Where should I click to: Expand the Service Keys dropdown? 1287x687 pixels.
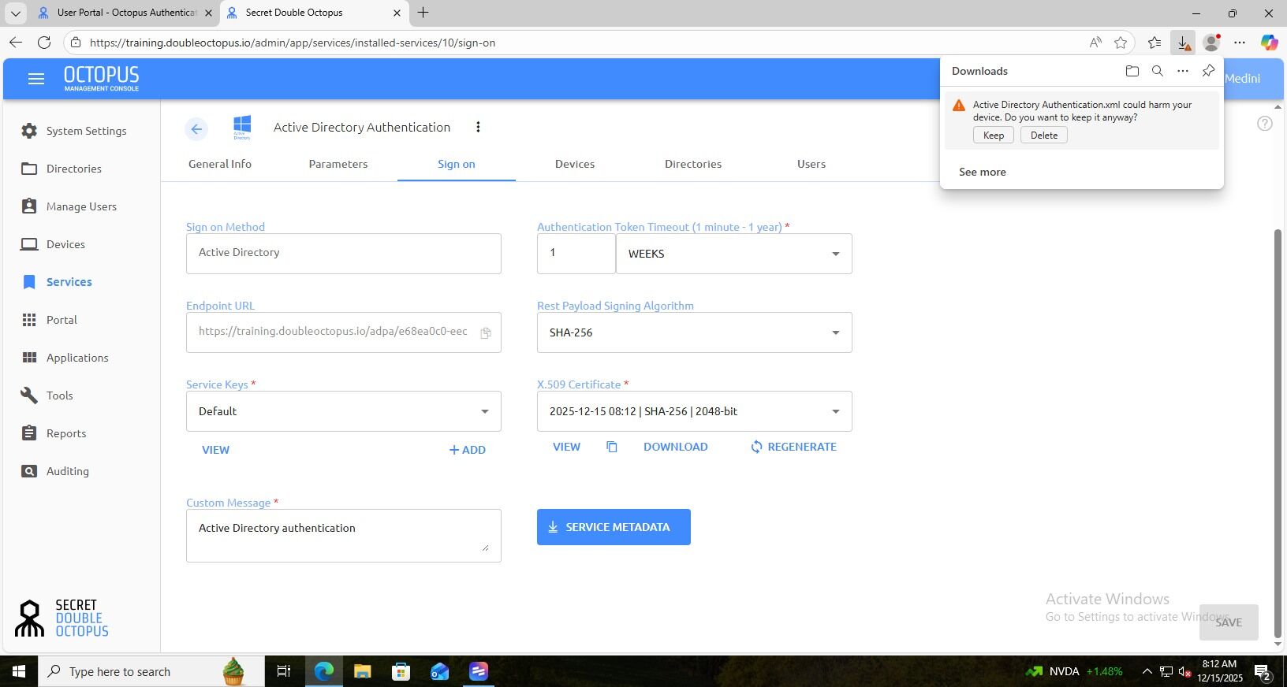coord(344,411)
